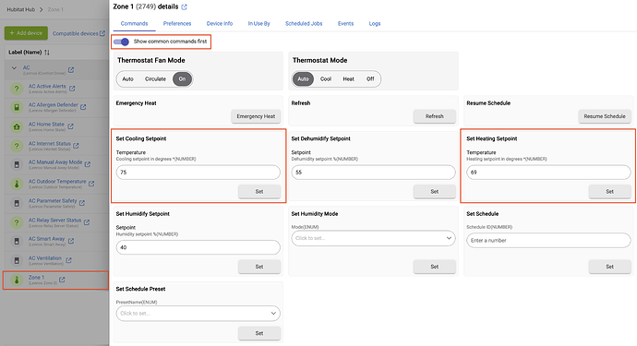The height and width of the screenshot is (346, 637).
Task: Open AC Parameter Safety external link icon
Action: pos(82,203)
